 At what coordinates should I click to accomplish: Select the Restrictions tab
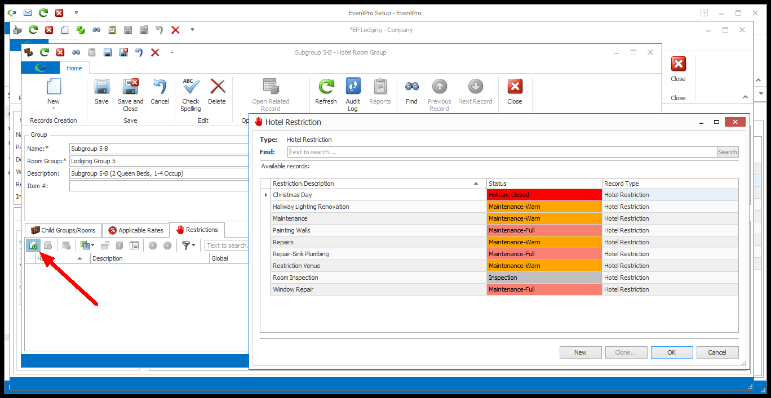pos(197,230)
